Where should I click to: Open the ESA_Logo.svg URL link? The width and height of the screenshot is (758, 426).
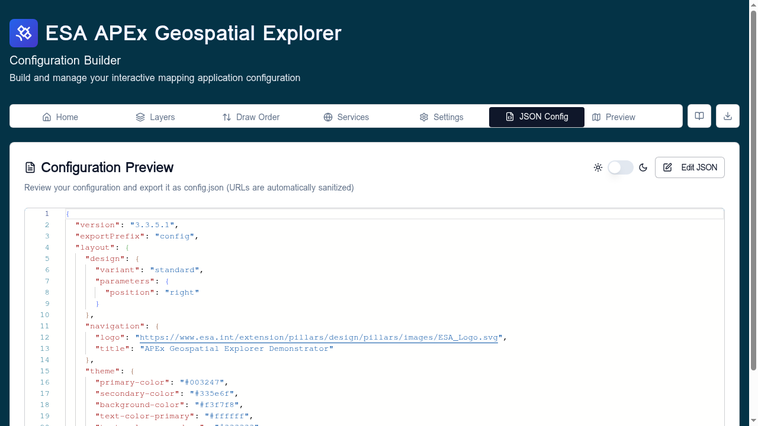tap(319, 337)
